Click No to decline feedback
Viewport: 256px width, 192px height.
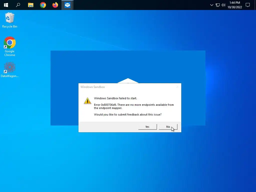(x=168, y=127)
